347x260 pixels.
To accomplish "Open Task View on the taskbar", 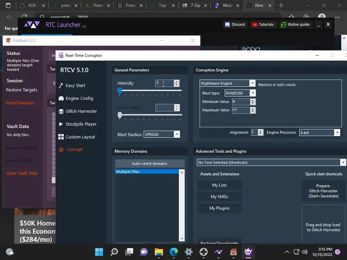I will click(x=129, y=252).
